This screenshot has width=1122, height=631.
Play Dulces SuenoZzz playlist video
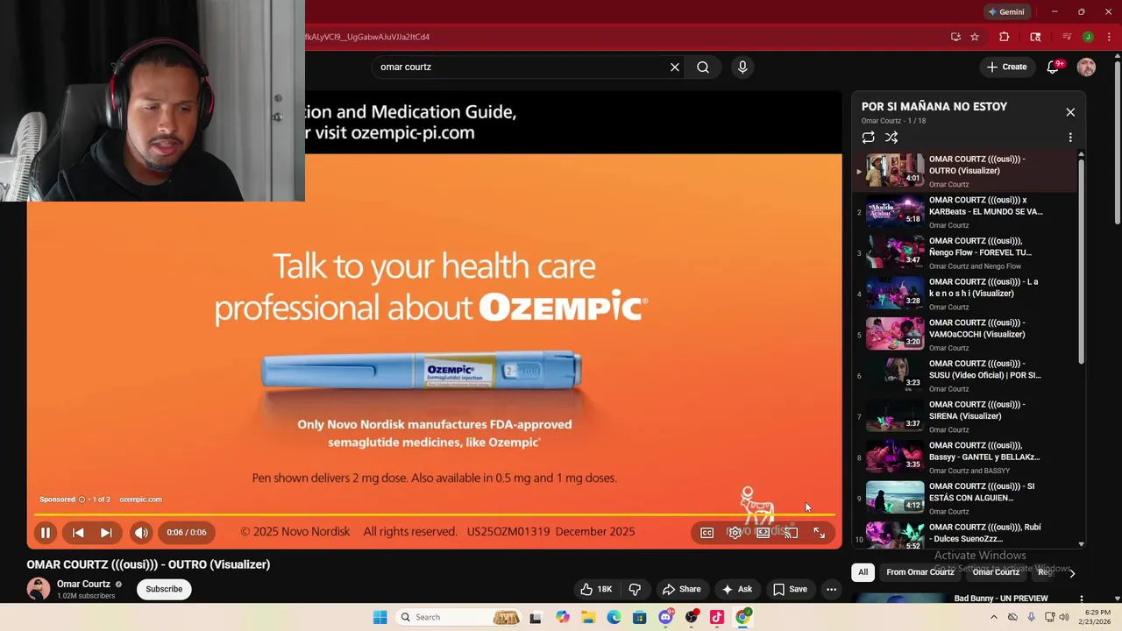(964, 535)
